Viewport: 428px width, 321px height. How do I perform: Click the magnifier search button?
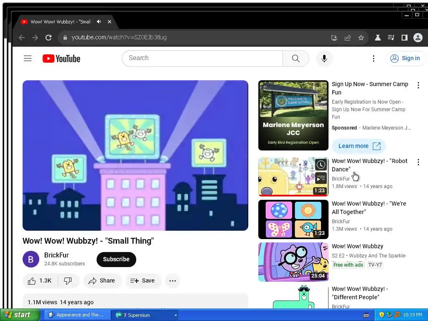click(296, 59)
